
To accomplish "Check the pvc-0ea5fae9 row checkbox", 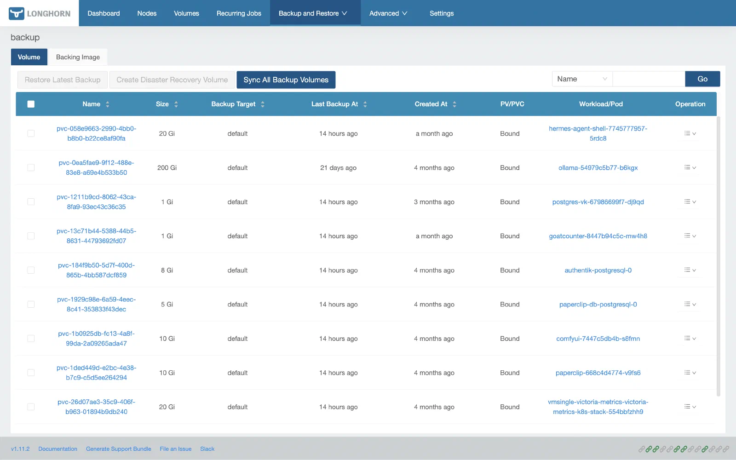I will [31, 167].
